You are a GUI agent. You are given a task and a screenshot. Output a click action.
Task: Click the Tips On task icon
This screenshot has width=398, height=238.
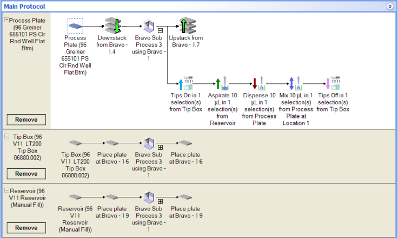(x=185, y=83)
